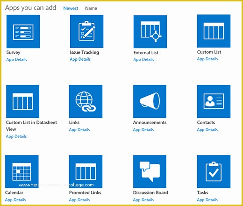243x206 pixels.
Task: Click the Announcements name label
Action: coord(150,122)
